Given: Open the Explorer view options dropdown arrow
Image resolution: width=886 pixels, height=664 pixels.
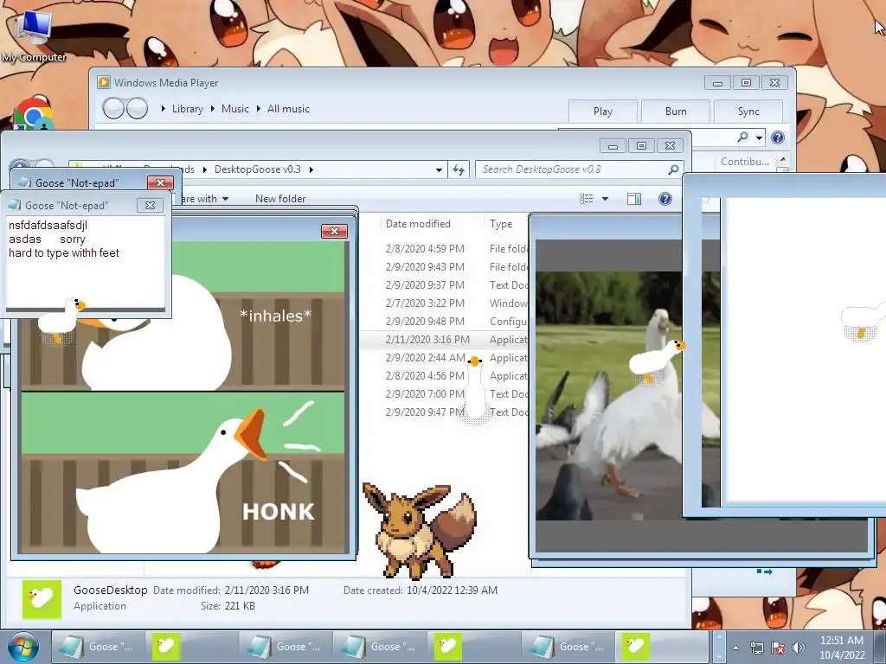Looking at the screenshot, I should [x=605, y=198].
